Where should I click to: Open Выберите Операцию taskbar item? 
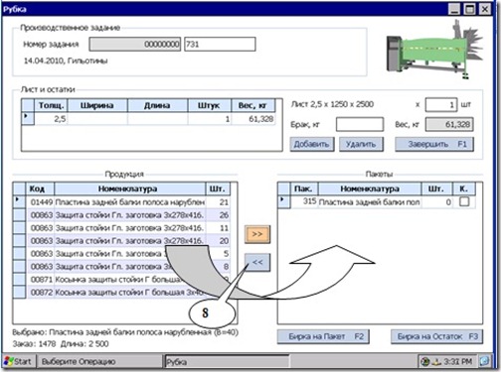[99, 361]
